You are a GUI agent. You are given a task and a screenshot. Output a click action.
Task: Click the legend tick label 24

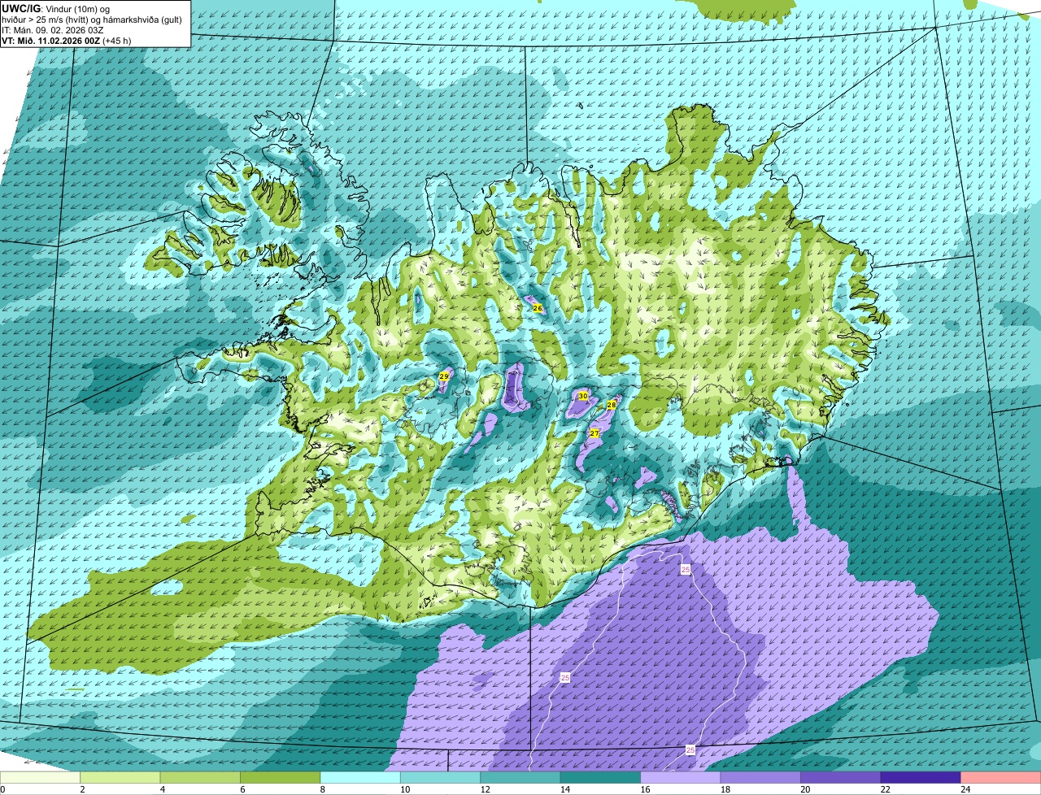pos(965,788)
